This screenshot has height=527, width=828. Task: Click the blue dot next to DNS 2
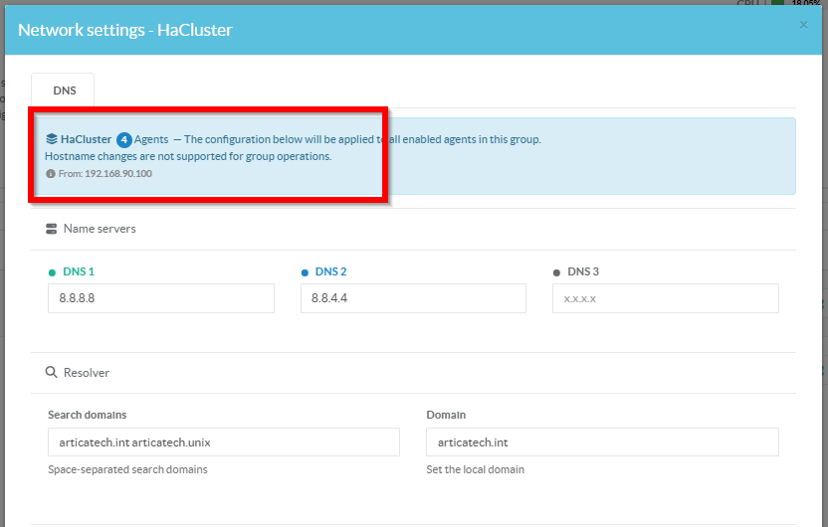point(305,272)
